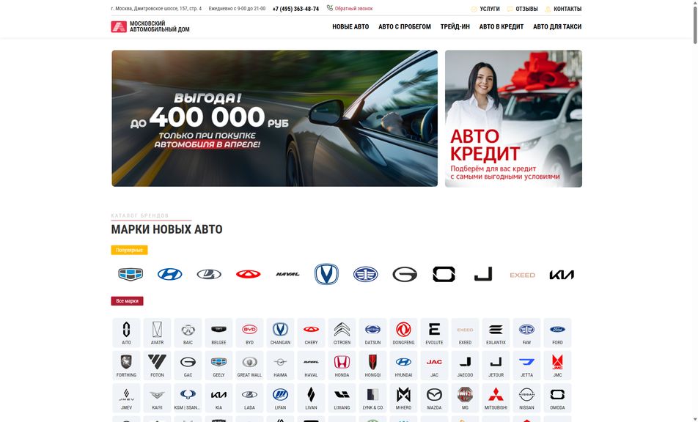
Task: Open the Отзывы link
Action: 522,9
